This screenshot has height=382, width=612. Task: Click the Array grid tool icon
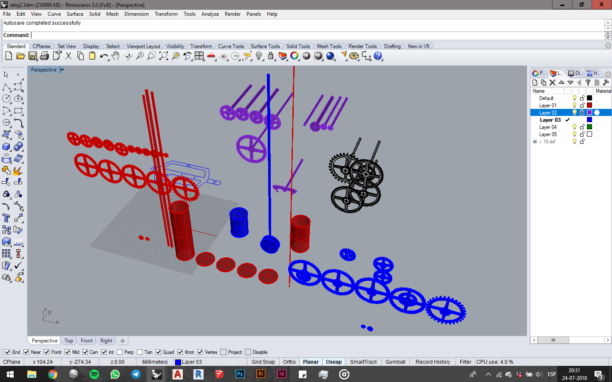point(6,254)
